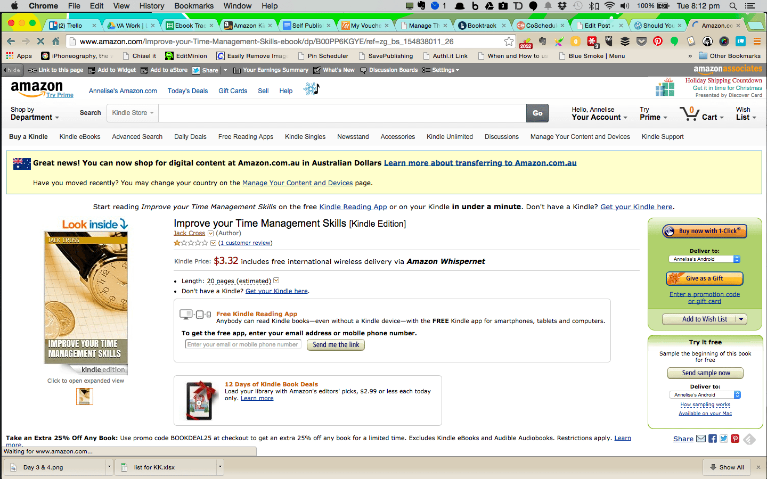The image size is (767, 479).
Task: Open the 1 customer review link
Action: point(245,243)
